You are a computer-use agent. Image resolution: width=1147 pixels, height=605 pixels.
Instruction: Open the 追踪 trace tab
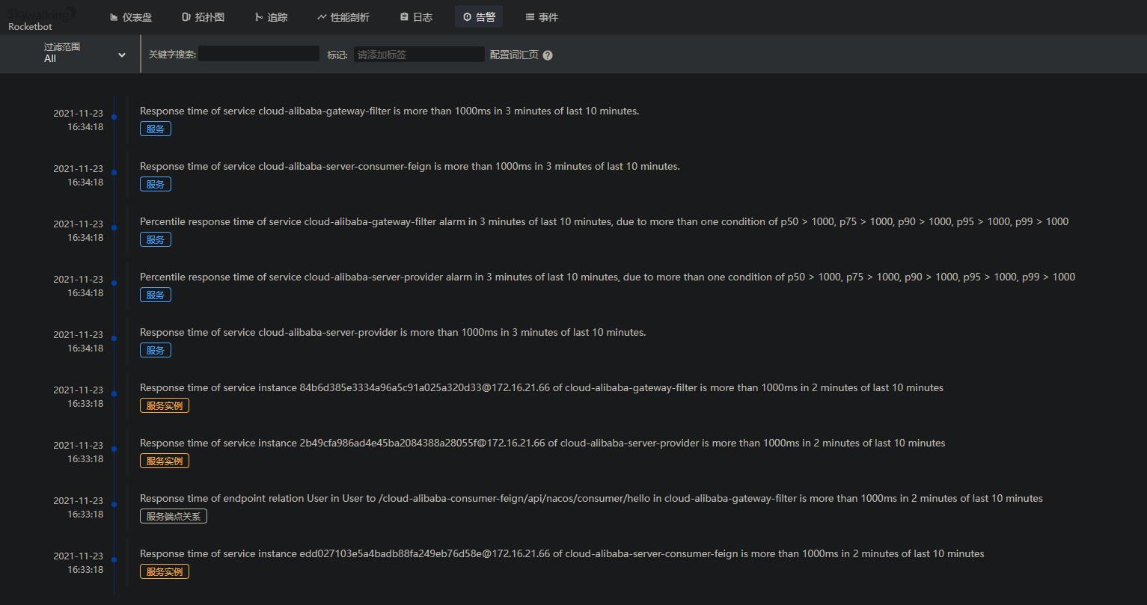(x=271, y=17)
